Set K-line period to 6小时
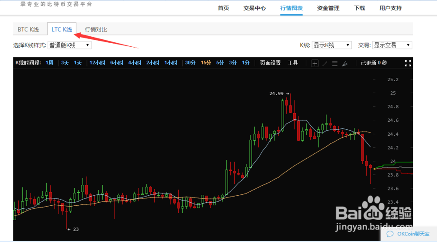 click(x=117, y=63)
